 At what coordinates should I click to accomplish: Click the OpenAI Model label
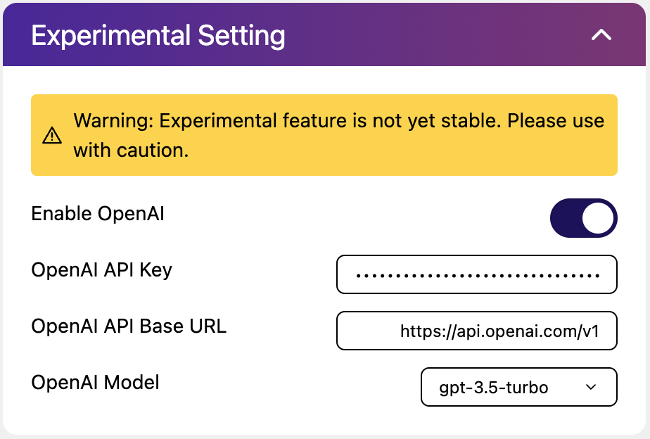96,382
